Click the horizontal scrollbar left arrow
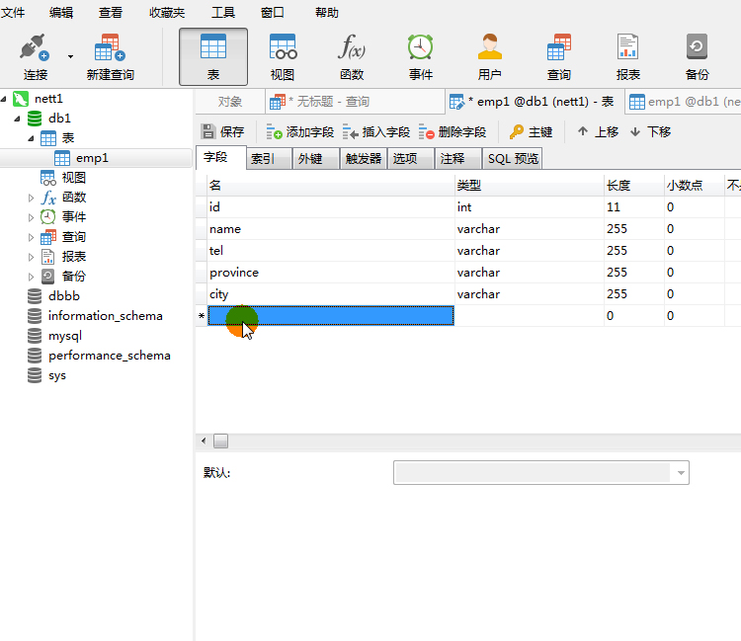Screen dimensions: 741x641 (x=205, y=441)
